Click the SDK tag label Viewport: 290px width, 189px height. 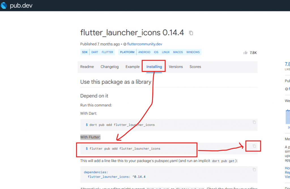[85, 52]
